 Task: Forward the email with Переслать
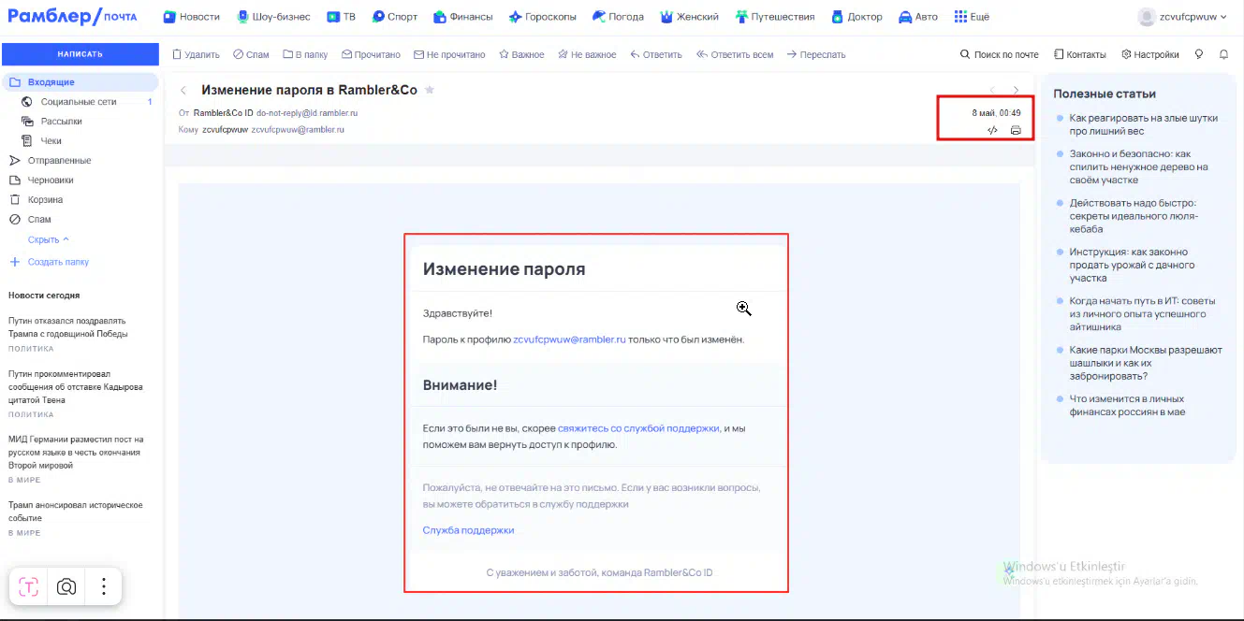[x=816, y=54]
